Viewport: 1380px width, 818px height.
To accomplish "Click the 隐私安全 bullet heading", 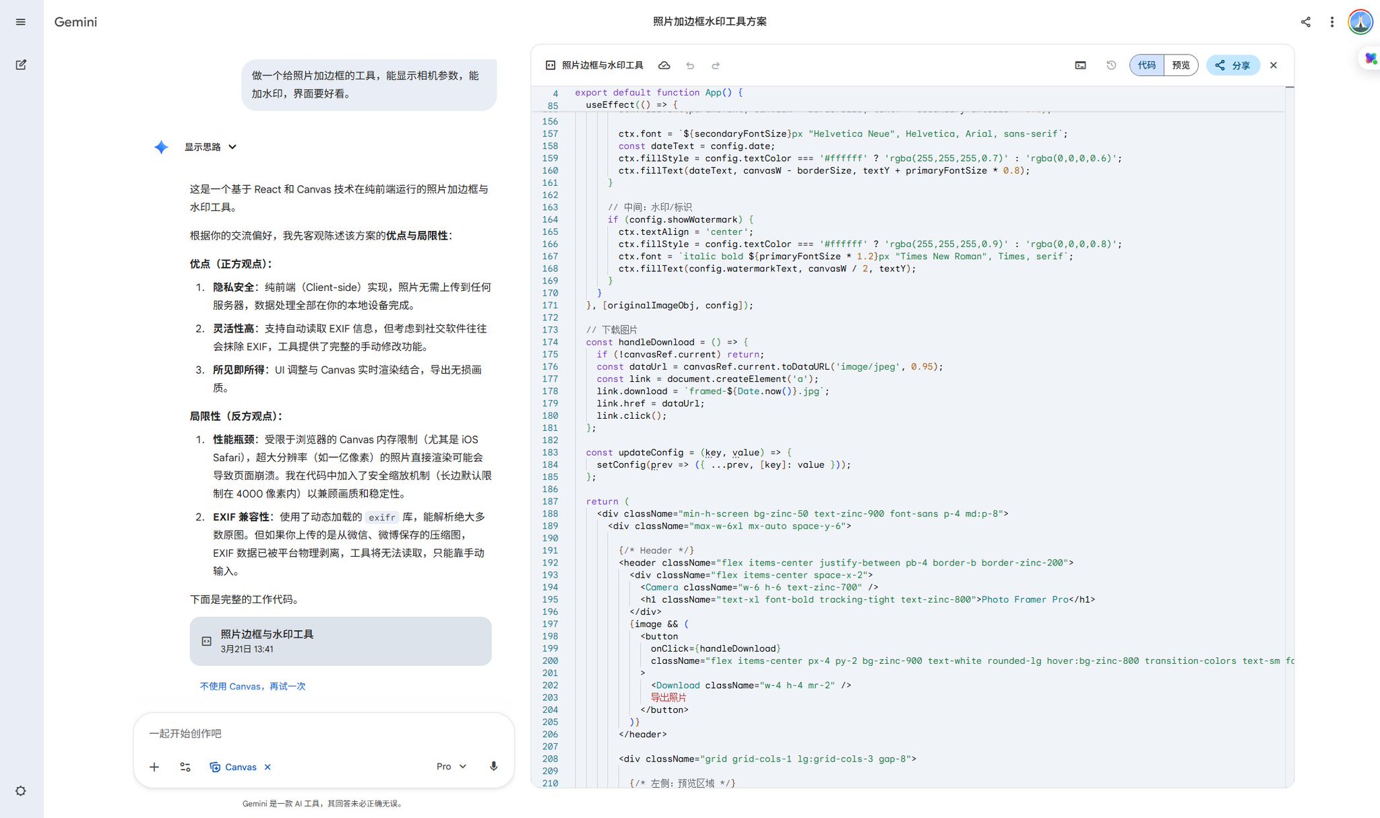I will pos(233,287).
